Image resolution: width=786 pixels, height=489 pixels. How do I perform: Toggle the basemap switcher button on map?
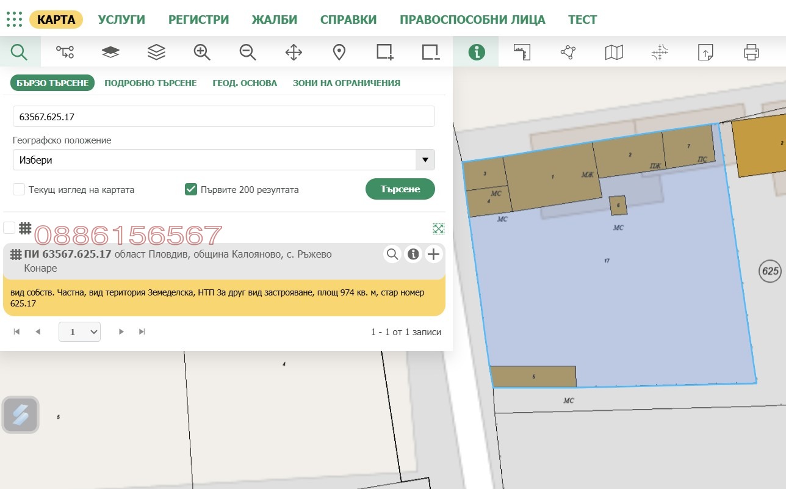(x=21, y=415)
